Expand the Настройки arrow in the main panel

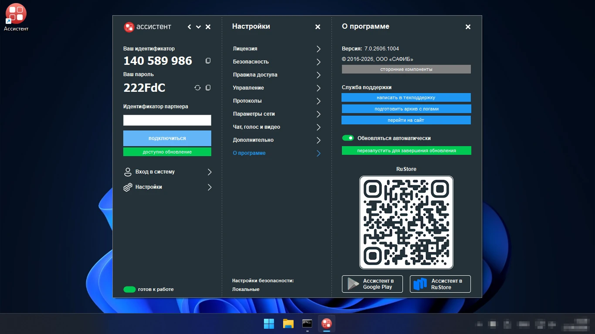(x=210, y=187)
